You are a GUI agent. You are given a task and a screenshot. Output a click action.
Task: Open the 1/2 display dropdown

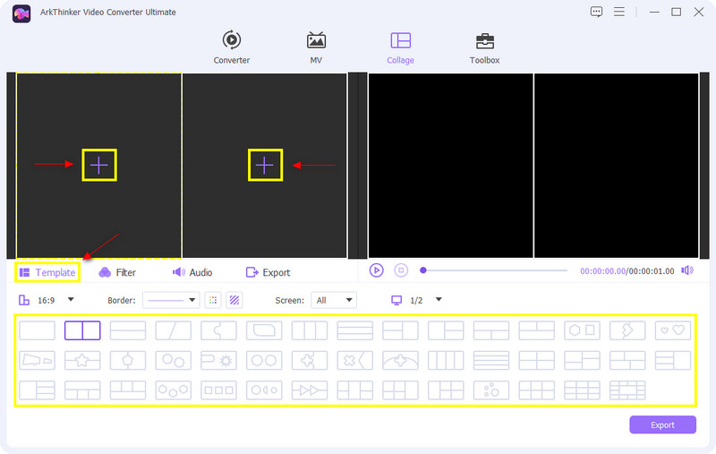tap(439, 300)
